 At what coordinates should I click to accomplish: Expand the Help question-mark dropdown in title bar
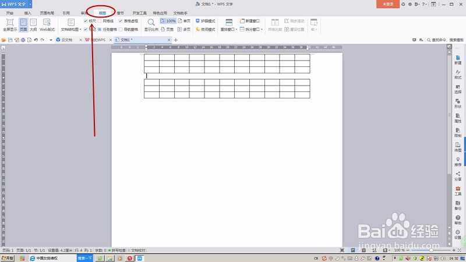point(426,4)
